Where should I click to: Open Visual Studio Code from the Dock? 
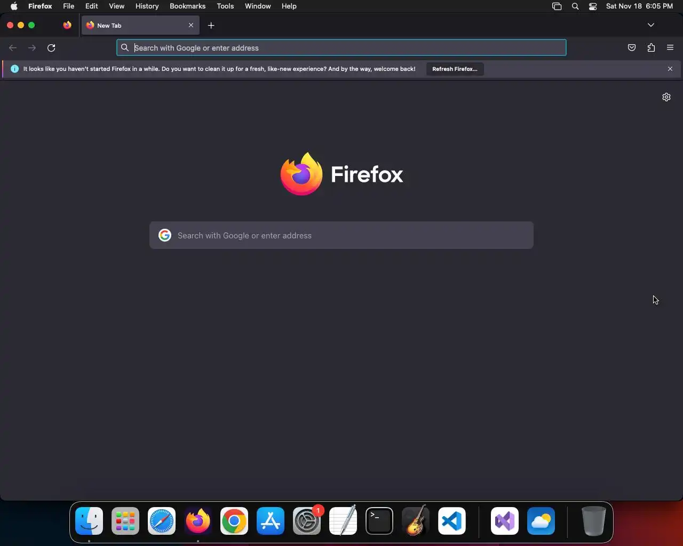tap(452, 521)
